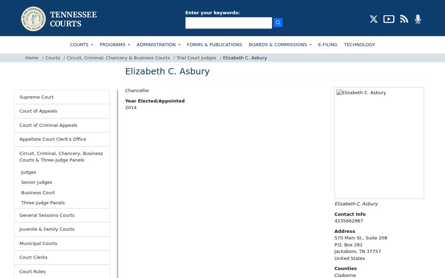445x278 pixels.
Task: Open Senior Judges sidebar sub-link
Action: tap(37, 182)
